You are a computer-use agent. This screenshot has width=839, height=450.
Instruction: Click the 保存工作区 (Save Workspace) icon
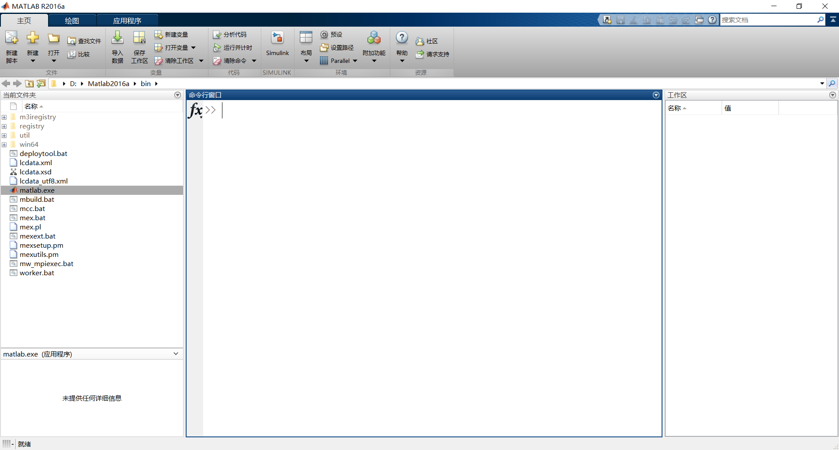139,38
